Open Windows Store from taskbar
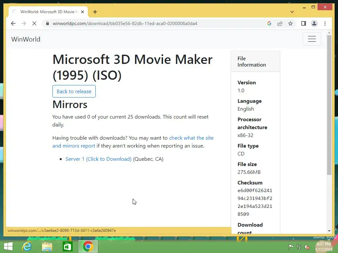338x253 pixels. [67, 246]
